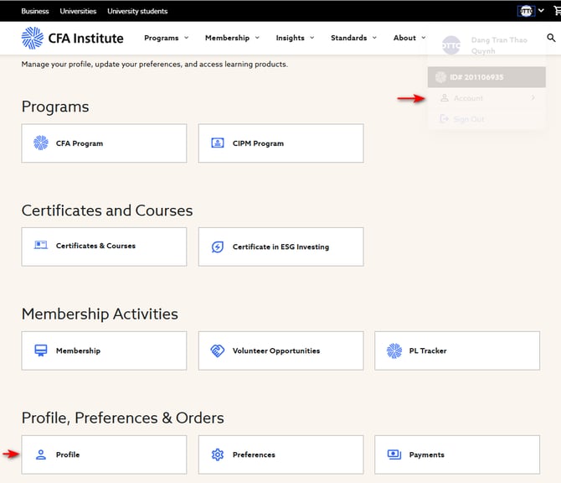Viewport: 561px width, 483px height.
Task: Click the Sign Out arrow icon
Action: 444,118
